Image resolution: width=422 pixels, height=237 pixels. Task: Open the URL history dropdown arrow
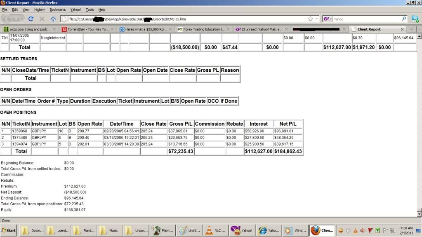317,19
